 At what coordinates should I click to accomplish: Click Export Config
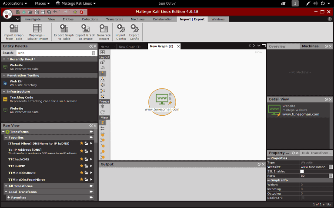pos(134,32)
